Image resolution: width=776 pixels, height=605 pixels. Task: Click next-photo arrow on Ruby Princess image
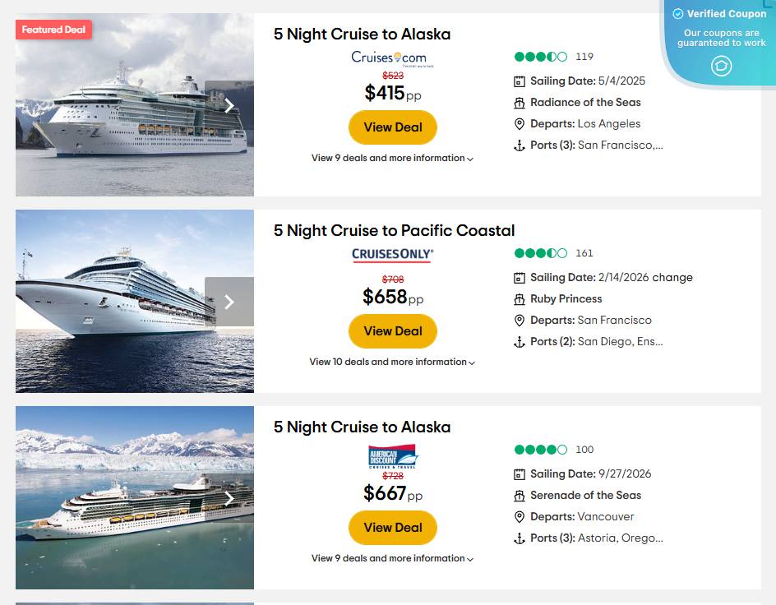coord(229,302)
